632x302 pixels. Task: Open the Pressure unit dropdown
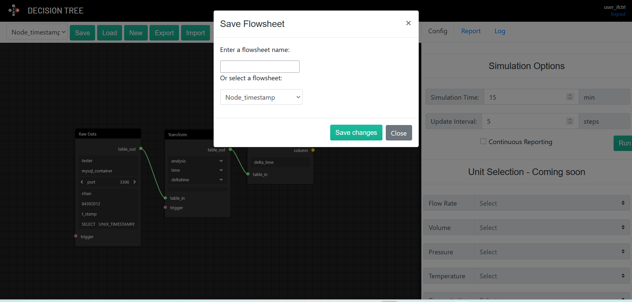click(552, 252)
